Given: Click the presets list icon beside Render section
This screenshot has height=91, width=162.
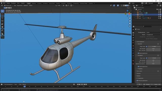Looking at the screenshot, I should click(x=158, y=56).
